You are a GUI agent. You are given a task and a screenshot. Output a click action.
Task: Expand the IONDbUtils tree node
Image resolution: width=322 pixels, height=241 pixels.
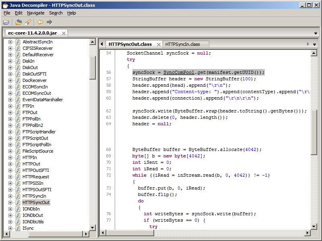tap(10, 222)
